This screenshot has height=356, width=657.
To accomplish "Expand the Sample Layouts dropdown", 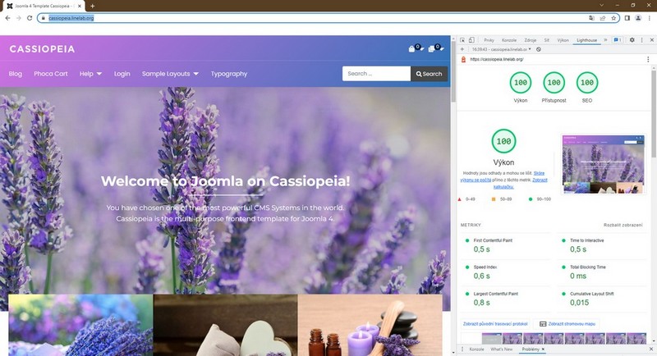I will [x=170, y=74].
